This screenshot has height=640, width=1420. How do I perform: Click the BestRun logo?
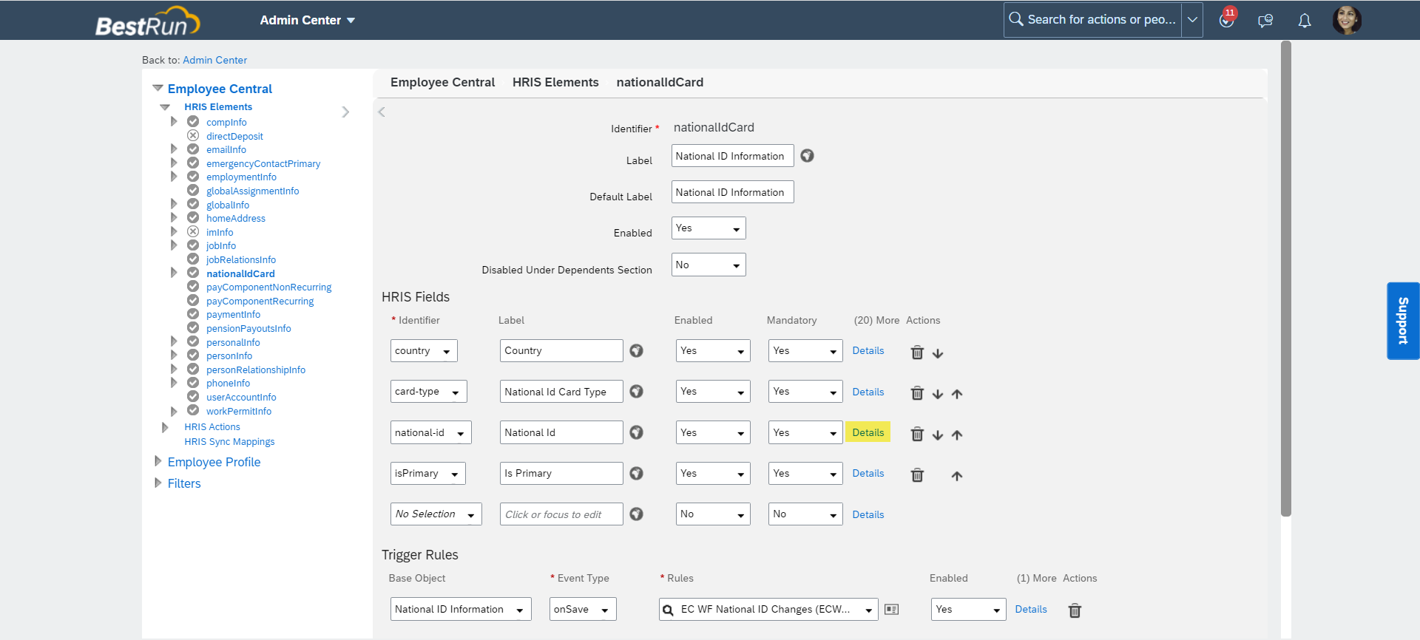[x=147, y=21]
